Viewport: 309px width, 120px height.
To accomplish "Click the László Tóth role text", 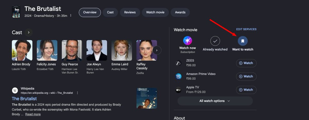I will [19, 69].
